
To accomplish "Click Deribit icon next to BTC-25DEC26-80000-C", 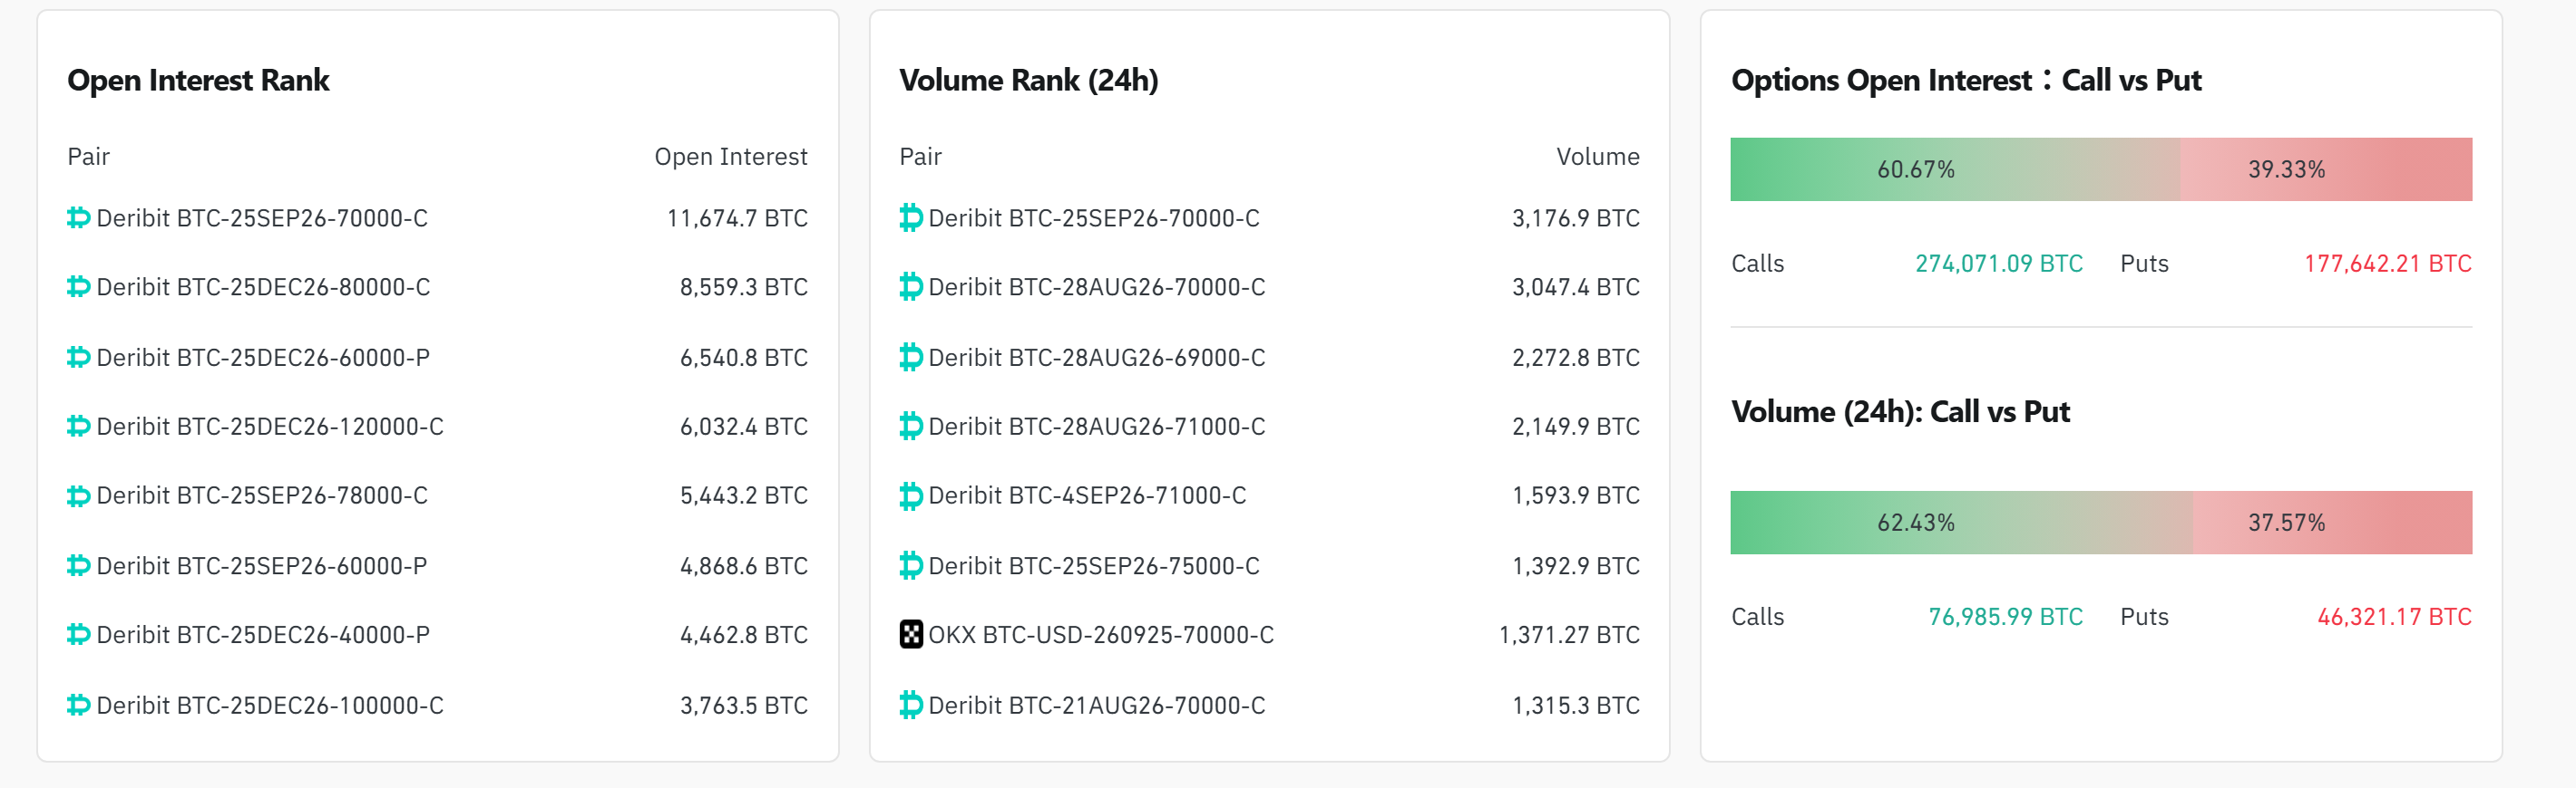I will [79, 286].
